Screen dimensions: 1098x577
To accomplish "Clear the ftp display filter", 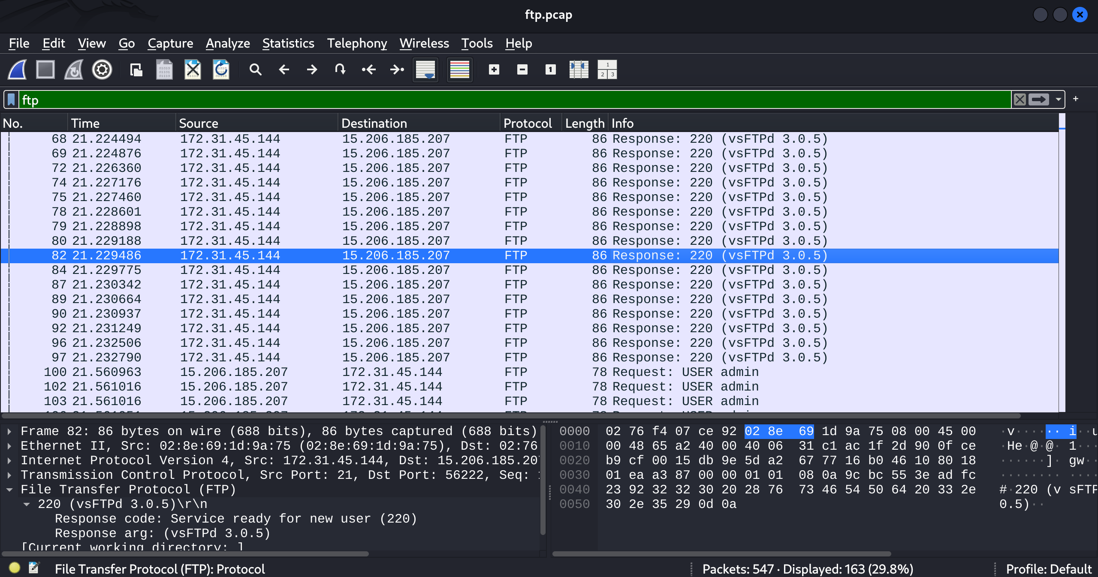I will coord(1020,100).
